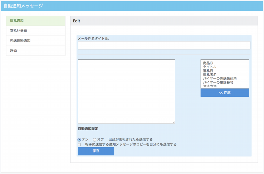Screen dimensions: 264x174
Task: Pick 落札日 in the variable list
Action: tap(208, 71)
